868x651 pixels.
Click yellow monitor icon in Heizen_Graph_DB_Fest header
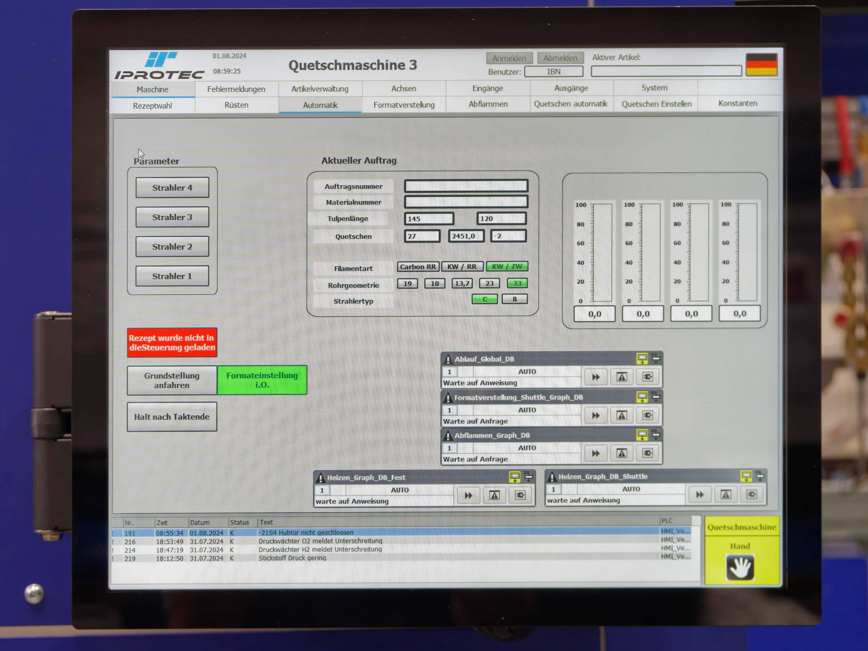coord(514,477)
